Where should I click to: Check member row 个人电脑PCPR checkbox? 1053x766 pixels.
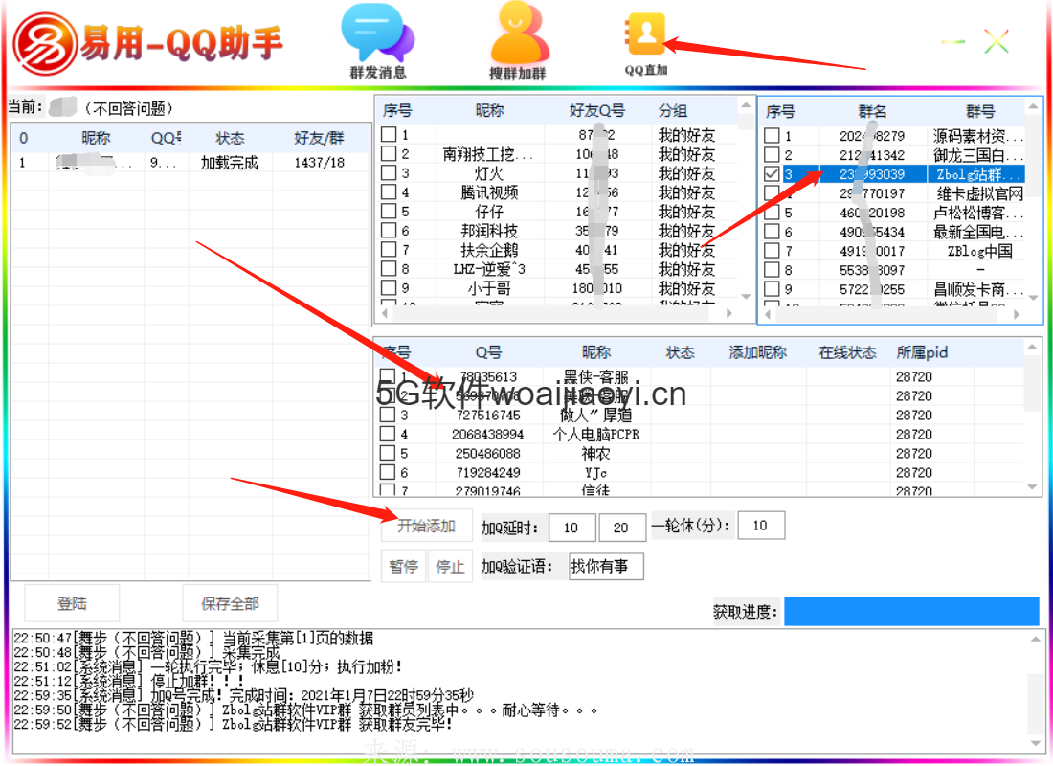[388, 434]
